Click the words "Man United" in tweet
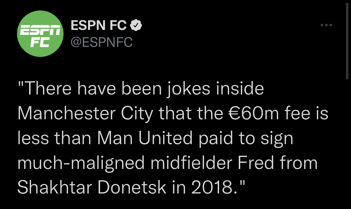Screen dimensions: 351x209 [x=146, y=138]
